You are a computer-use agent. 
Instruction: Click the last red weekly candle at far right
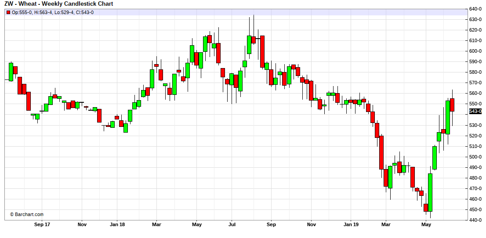(452, 105)
